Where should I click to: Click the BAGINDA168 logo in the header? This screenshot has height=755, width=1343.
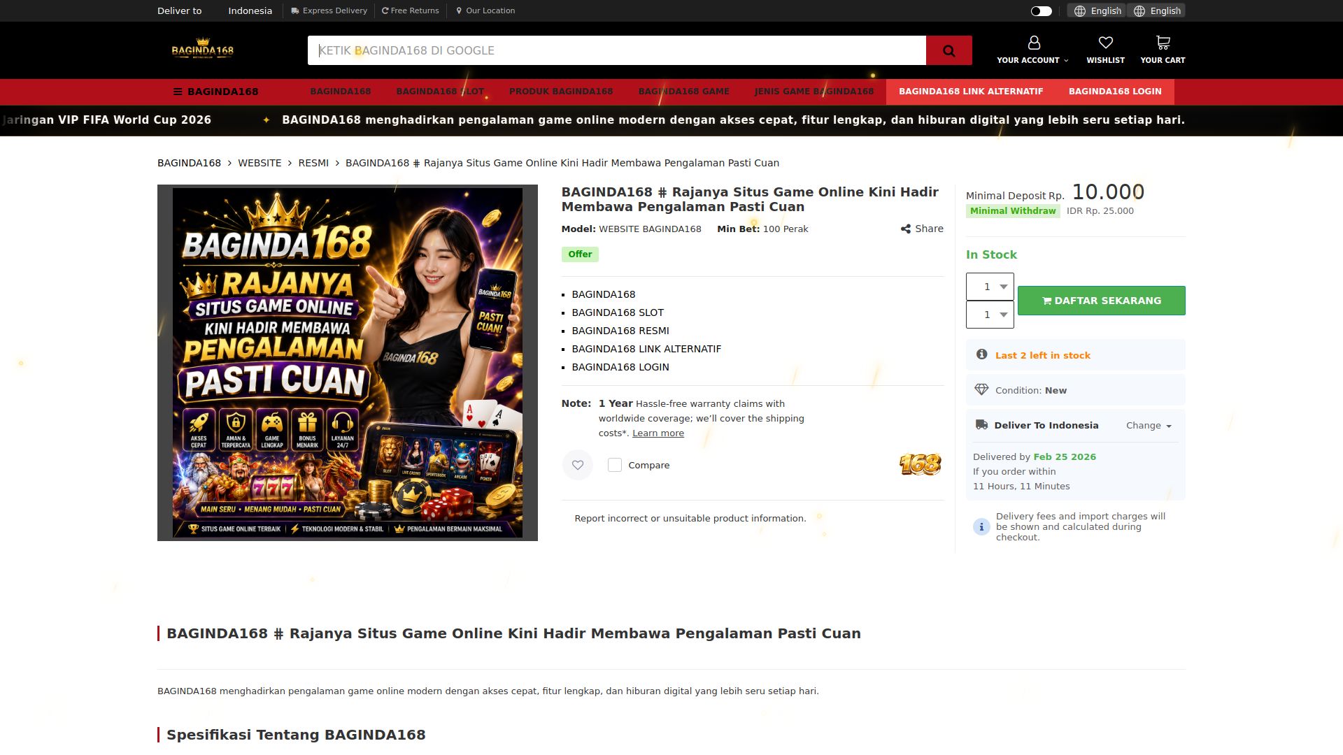(x=203, y=49)
